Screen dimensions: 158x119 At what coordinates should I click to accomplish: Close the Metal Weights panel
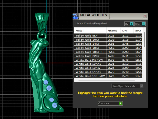pos(145,16)
